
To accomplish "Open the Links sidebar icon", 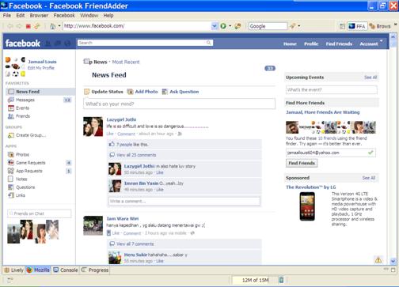I will click(x=11, y=195).
